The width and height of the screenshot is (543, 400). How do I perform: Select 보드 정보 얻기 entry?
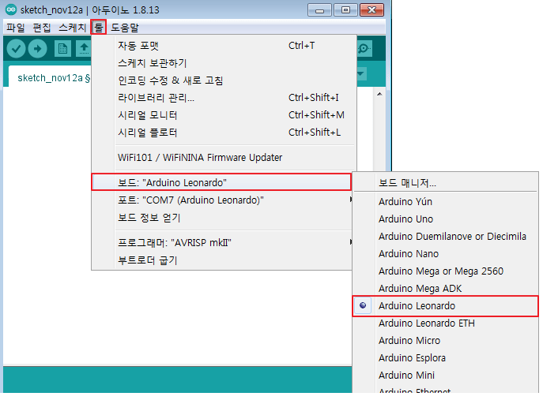(222, 218)
